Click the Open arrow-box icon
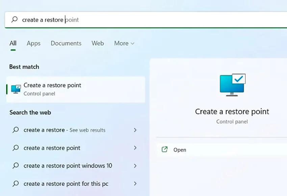Viewport: 287px width, 196px height. tap(164, 149)
